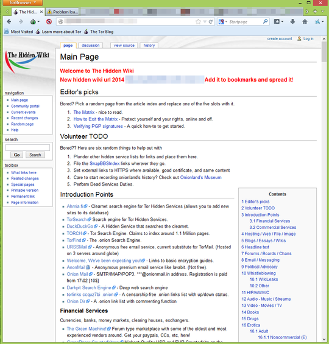Jump to 10.1 WikiLeaks in Contents
The image size is (329, 344).
(x=264, y=279)
